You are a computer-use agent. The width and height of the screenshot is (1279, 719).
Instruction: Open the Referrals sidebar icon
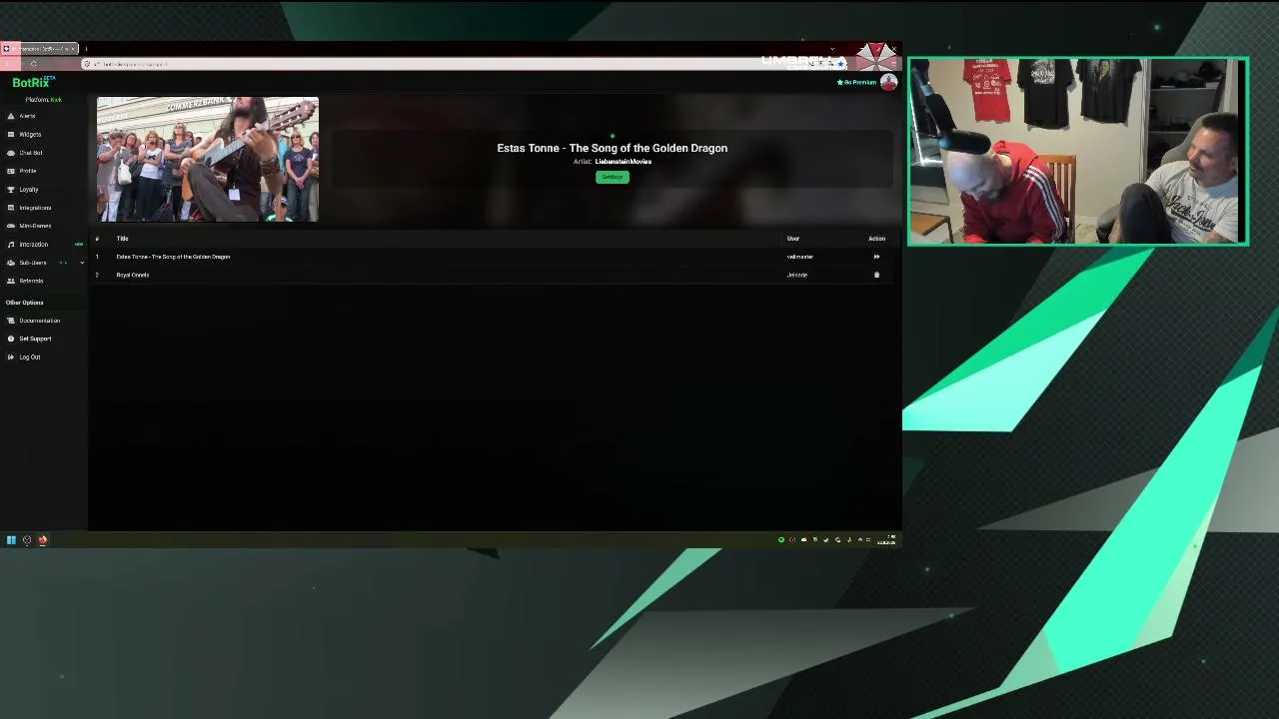point(11,281)
